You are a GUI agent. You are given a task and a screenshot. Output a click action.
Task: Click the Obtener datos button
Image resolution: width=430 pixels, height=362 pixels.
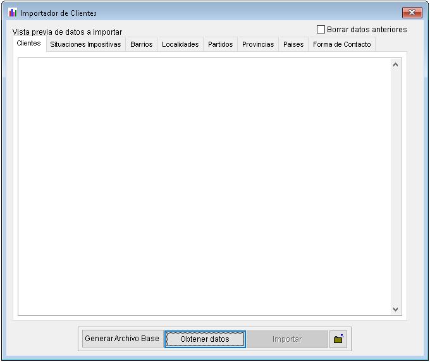[x=205, y=339]
